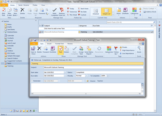Click OneNote icon in main ribbon
Screen dimensions: 162x116
[x=125, y=11]
